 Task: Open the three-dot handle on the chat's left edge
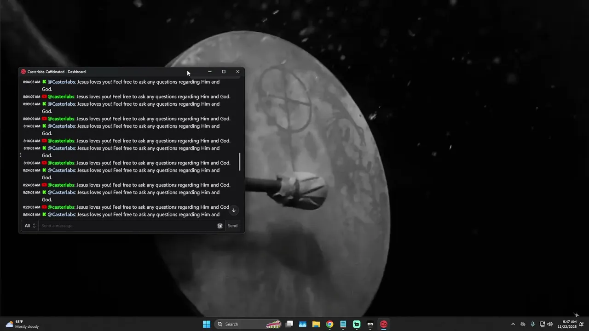(x=20, y=155)
